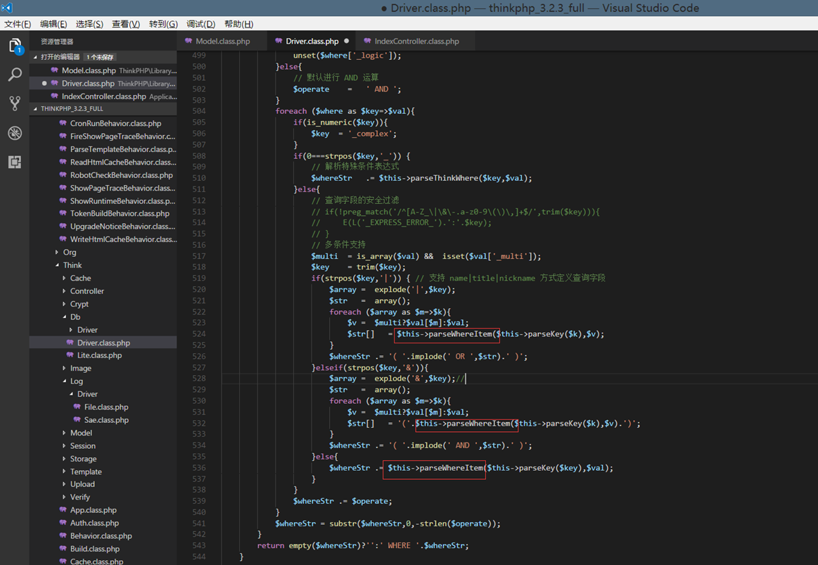Collapse the Think folder

(57, 265)
